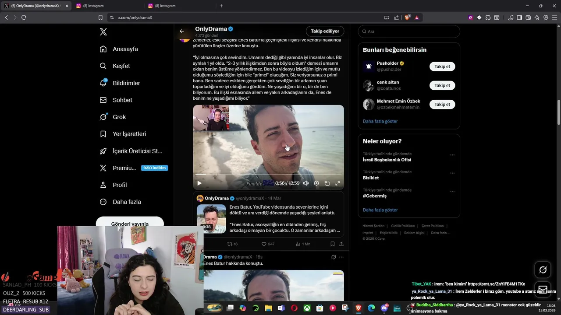Open Brave Wallet icon
Image resolution: width=561 pixels, height=315 pixels.
pos(528,17)
